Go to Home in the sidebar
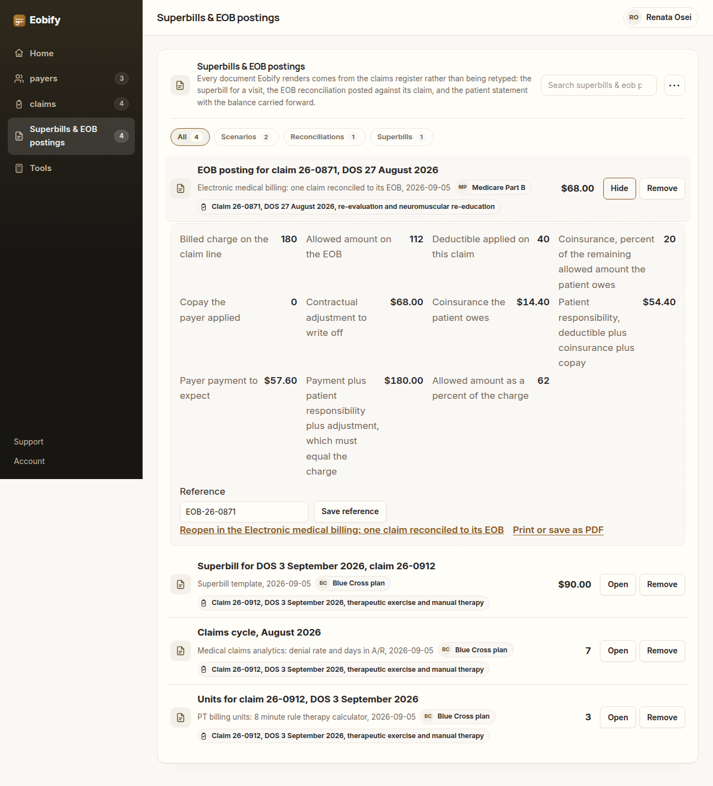Image resolution: width=713 pixels, height=786 pixels. coord(71,53)
